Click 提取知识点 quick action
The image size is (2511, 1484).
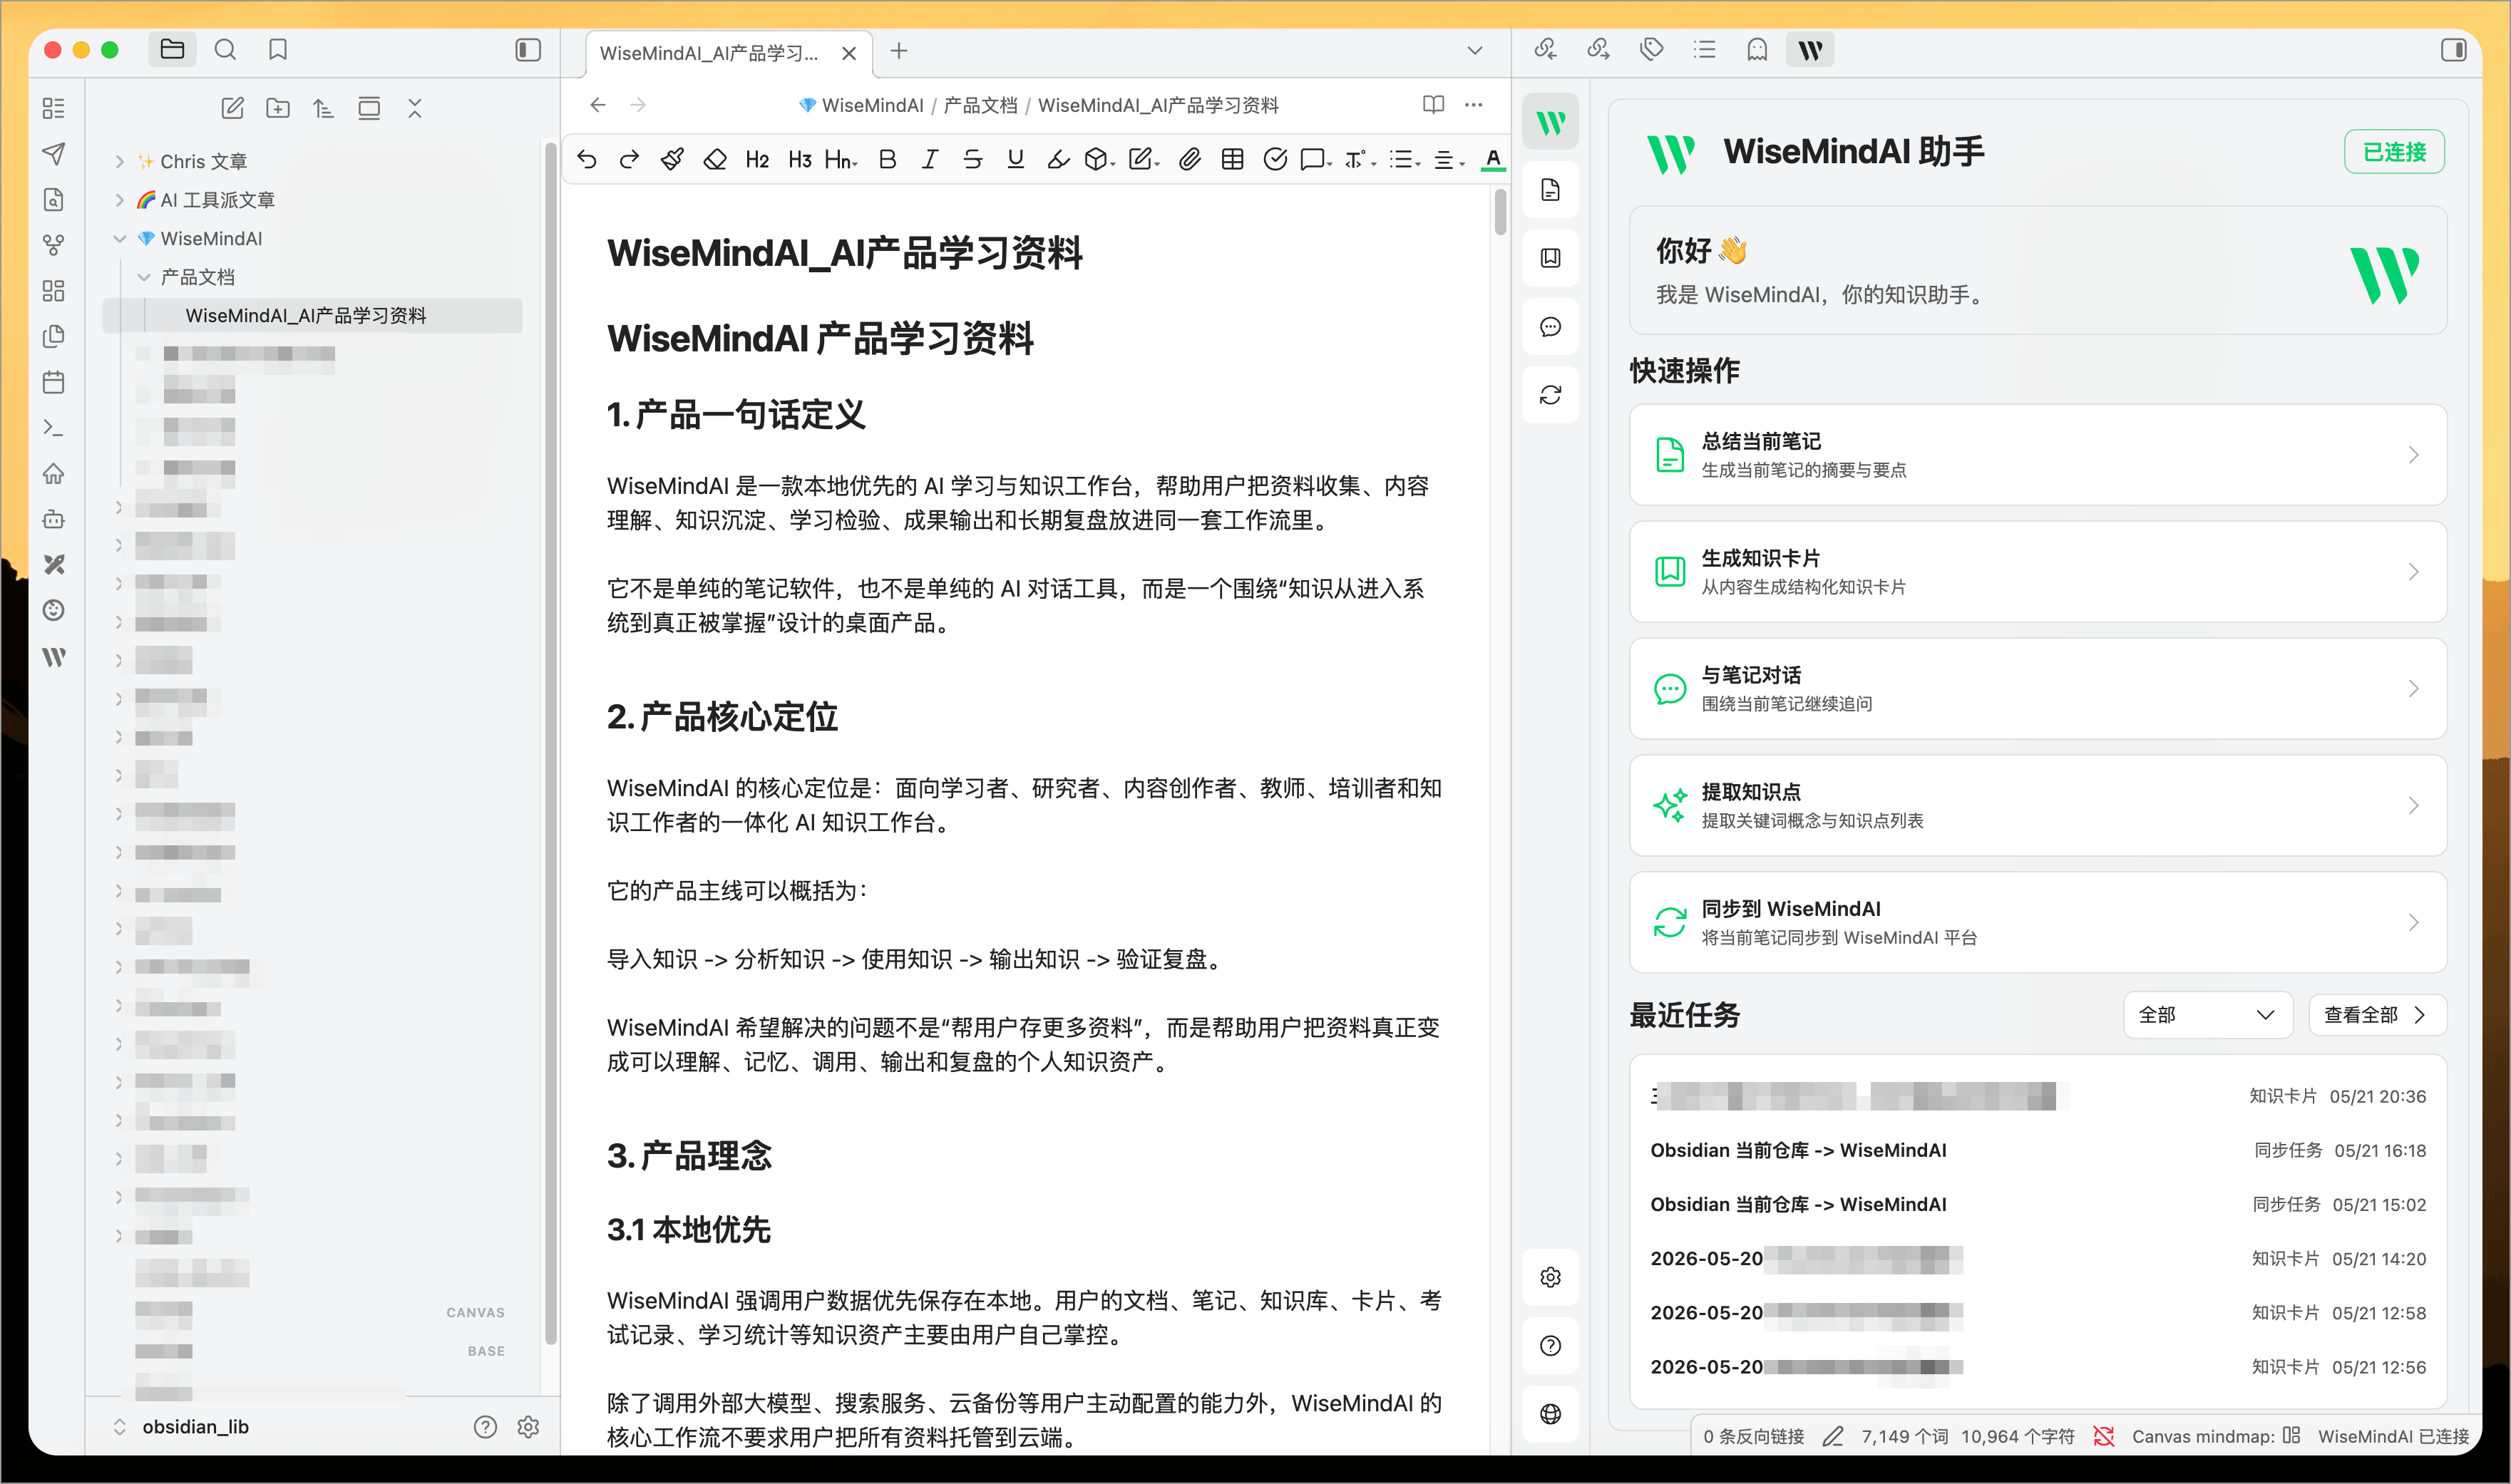pos(2038,806)
